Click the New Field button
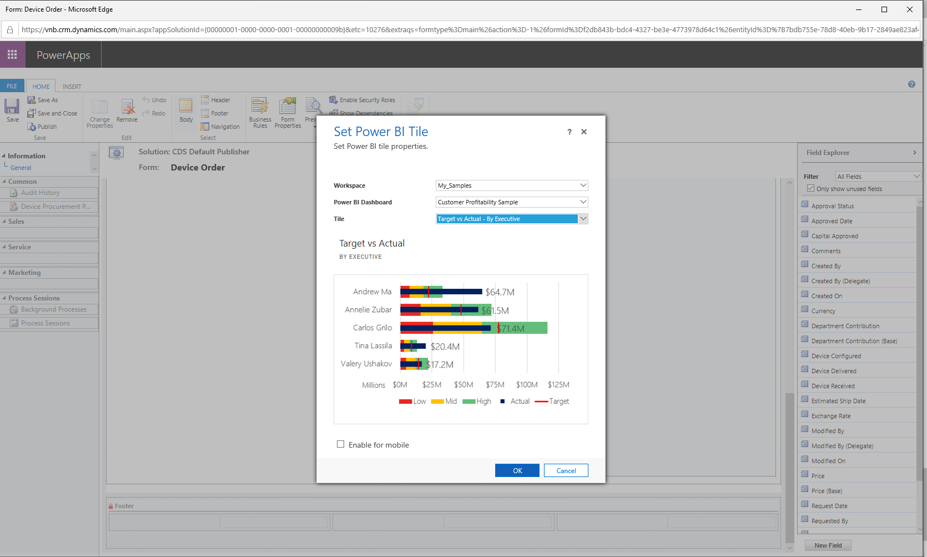This screenshot has width=927, height=557. coord(828,545)
